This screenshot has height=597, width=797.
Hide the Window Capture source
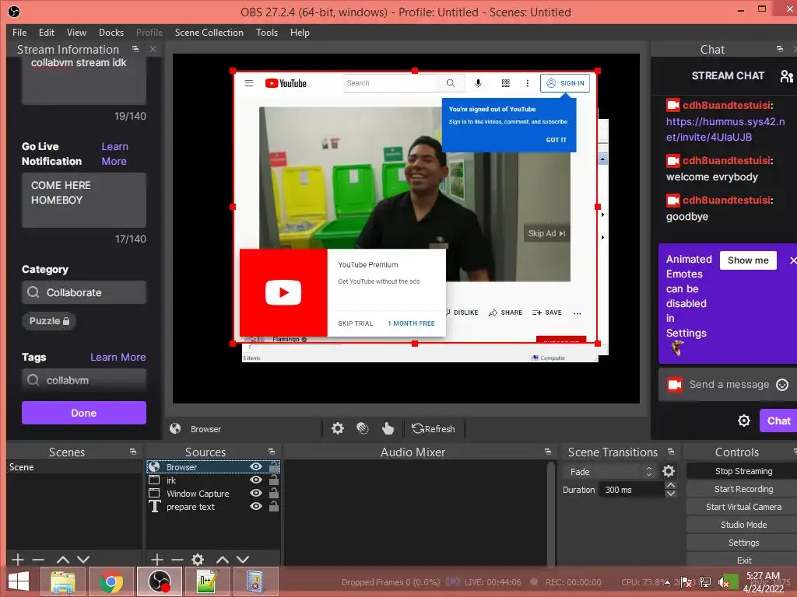(255, 493)
